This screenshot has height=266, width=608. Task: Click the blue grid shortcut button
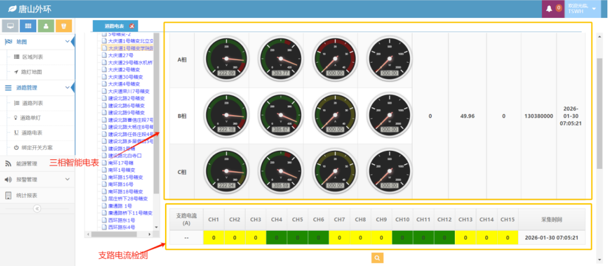click(x=28, y=26)
